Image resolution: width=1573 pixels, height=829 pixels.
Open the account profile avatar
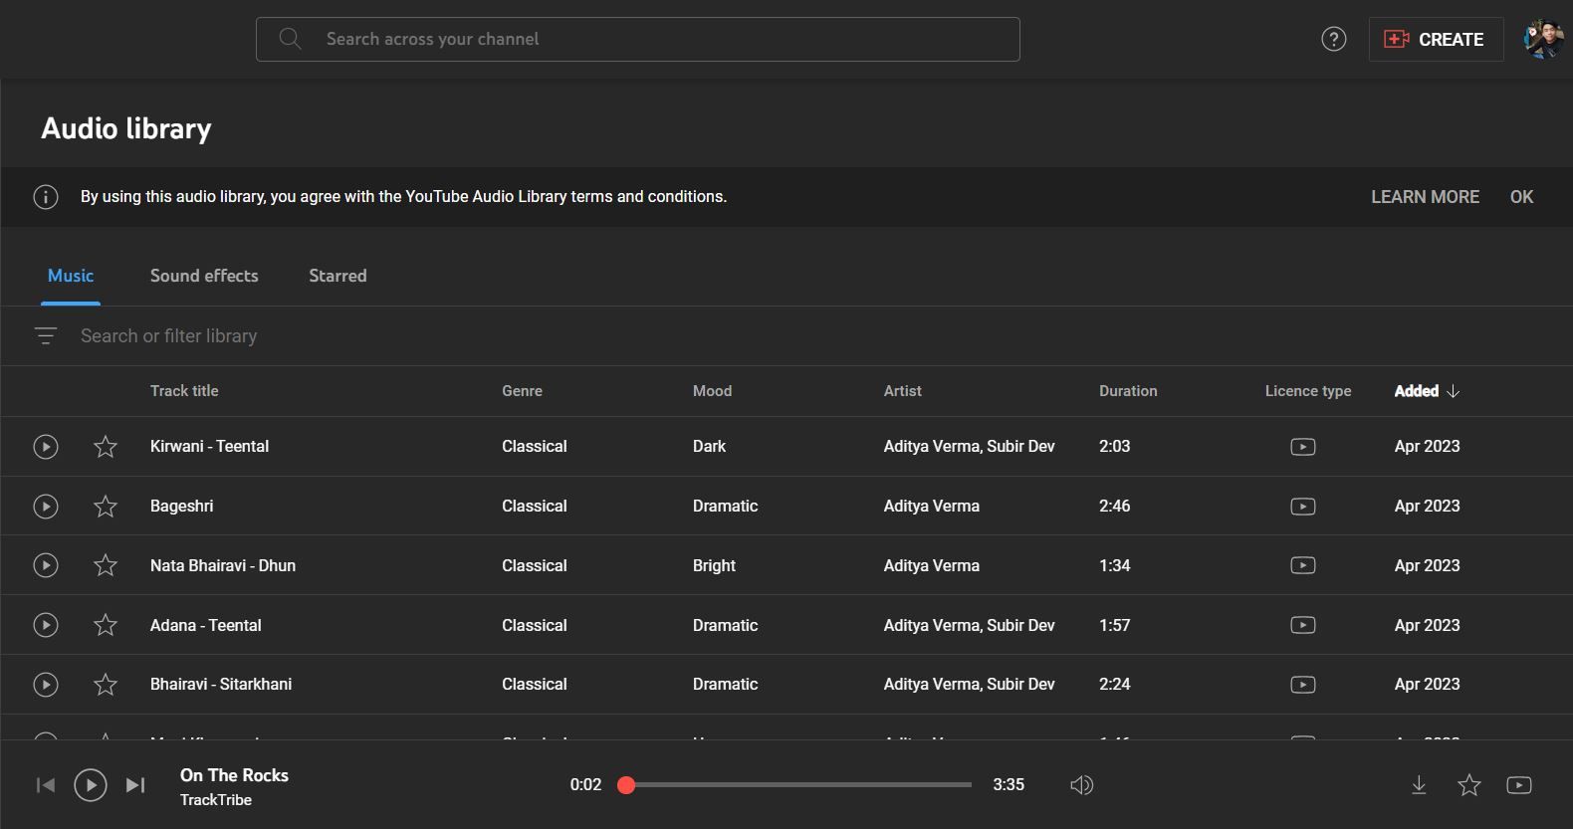pos(1543,39)
